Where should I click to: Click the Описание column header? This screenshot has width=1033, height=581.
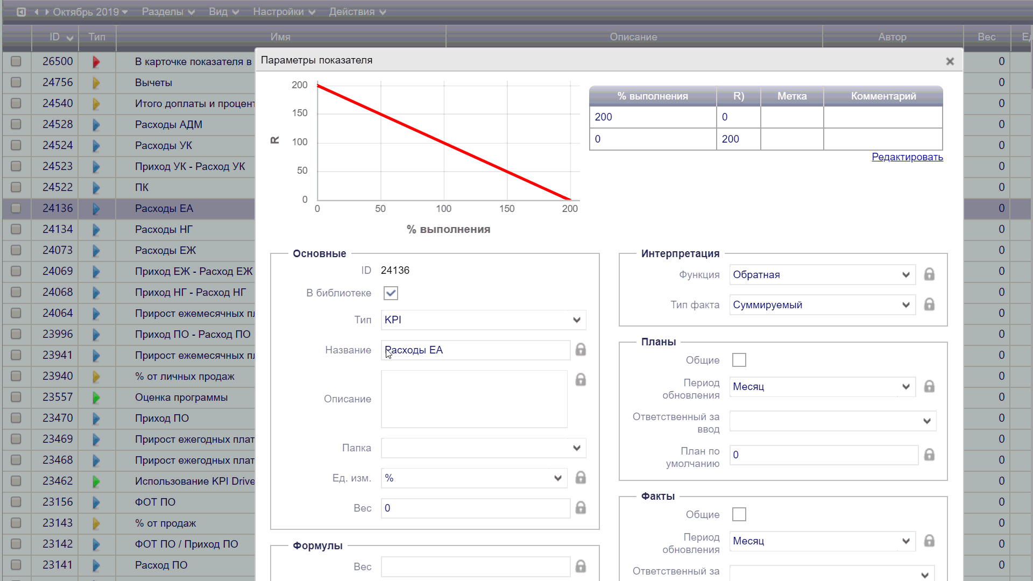pos(634,37)
